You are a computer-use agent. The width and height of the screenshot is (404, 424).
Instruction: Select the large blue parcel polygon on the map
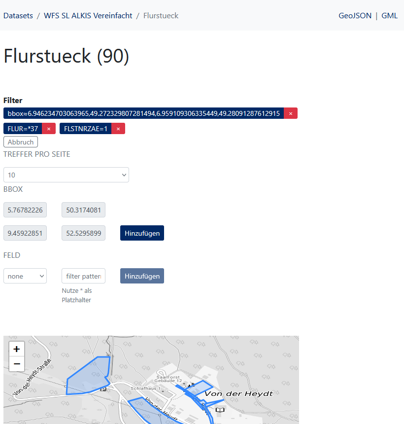(89, 376)
